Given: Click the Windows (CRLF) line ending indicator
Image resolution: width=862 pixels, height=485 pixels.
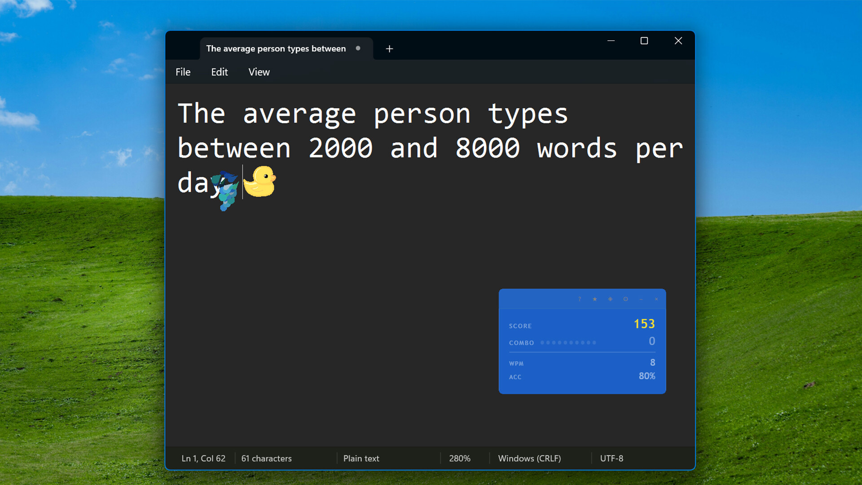Looking at the screenshot, I should (529, 459).
